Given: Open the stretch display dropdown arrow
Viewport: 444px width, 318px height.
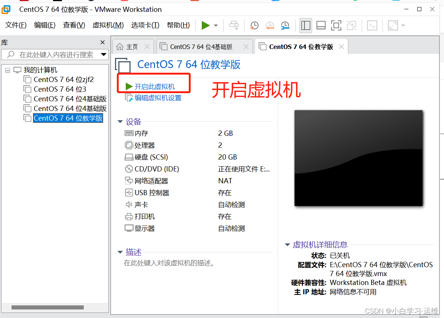Looking at the screenshot, I should pyautogui.click(x=403, y=26).
